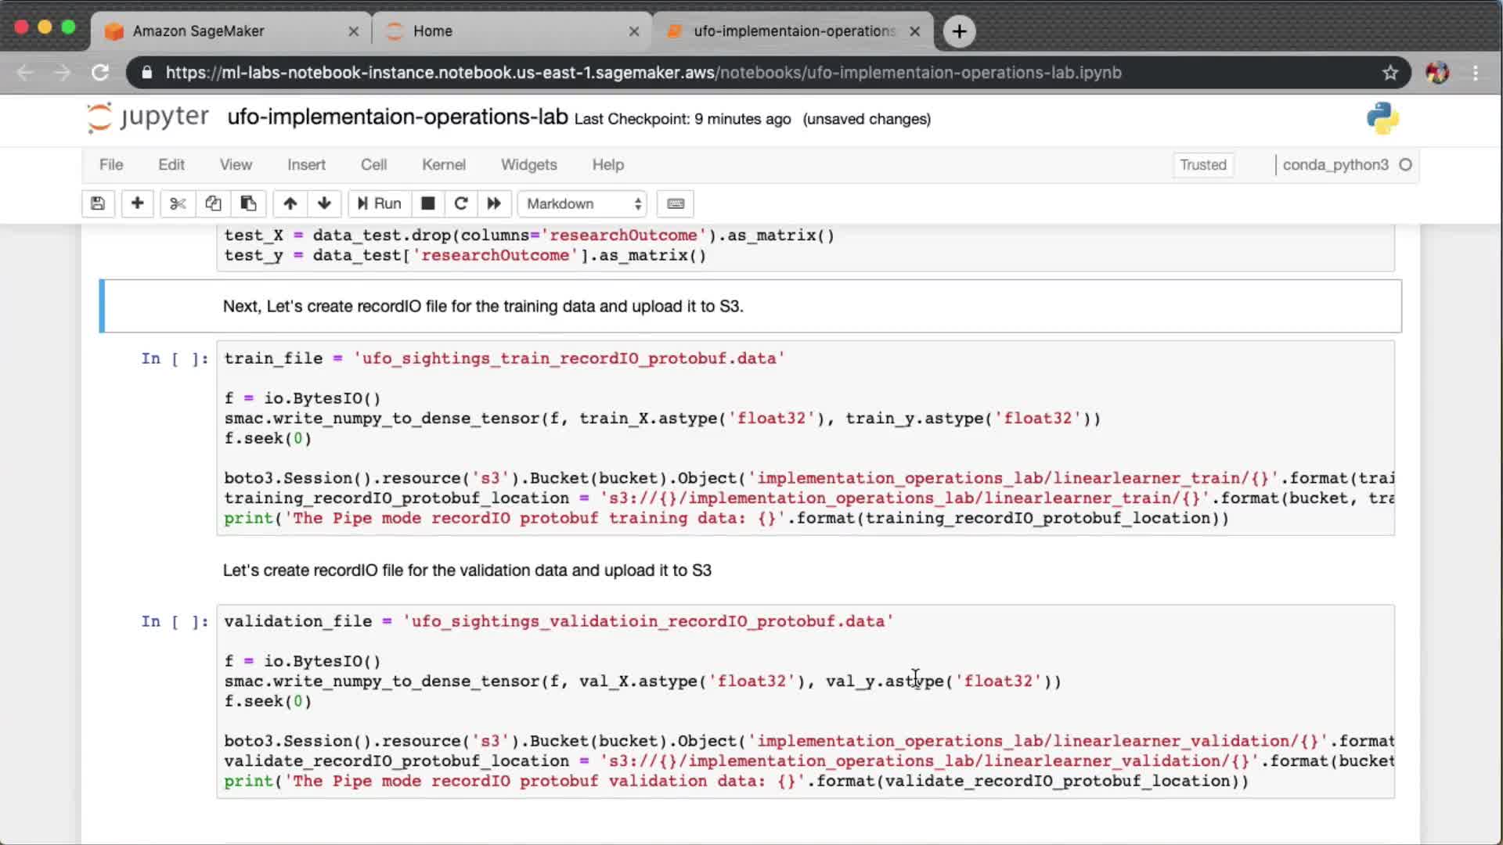Insert a cell below with the plus icon

pyautogui.click(x=137, y=203)
